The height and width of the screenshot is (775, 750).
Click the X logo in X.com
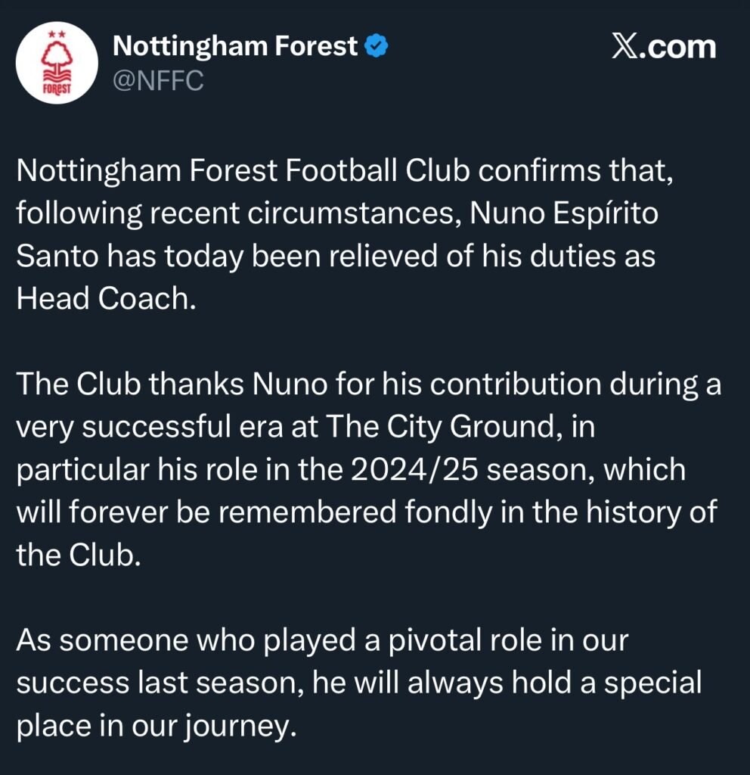click(x=624, y=48)
